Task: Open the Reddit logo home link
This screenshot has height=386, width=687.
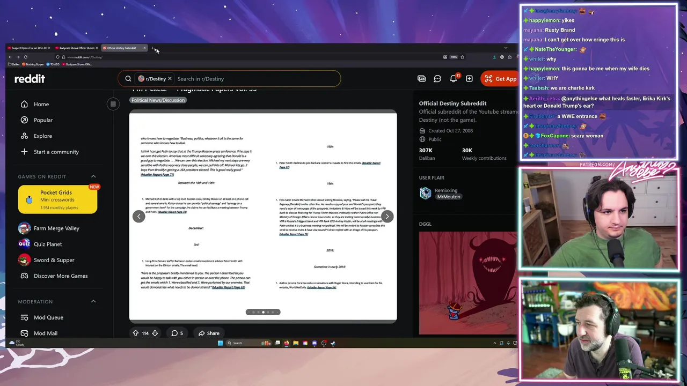Action: (30, 79)
